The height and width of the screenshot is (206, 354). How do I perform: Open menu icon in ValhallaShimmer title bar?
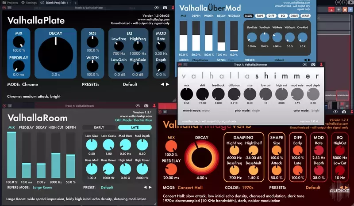tap(185, 64)
